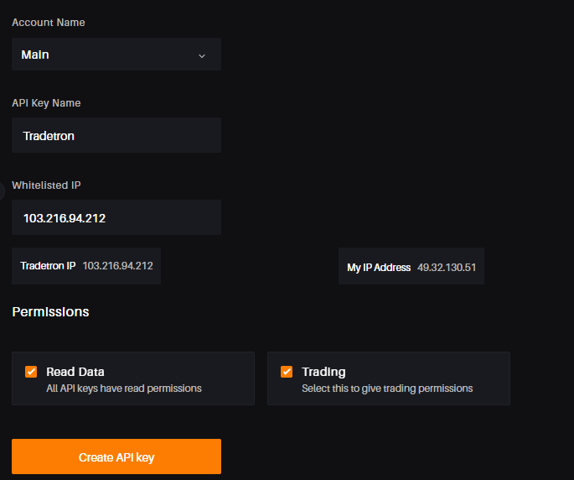574x480 pixels.
Task: Click the partially visible round icon at left edge
Action: point(2,191)
